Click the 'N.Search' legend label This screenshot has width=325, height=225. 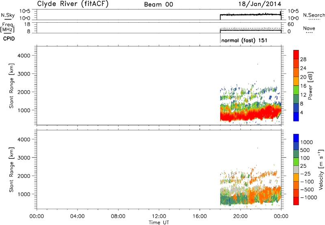314,15
